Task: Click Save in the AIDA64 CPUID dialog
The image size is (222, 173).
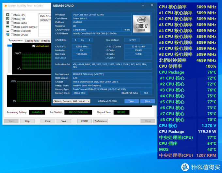Action: pyautogui.click(x=132, y=101)
